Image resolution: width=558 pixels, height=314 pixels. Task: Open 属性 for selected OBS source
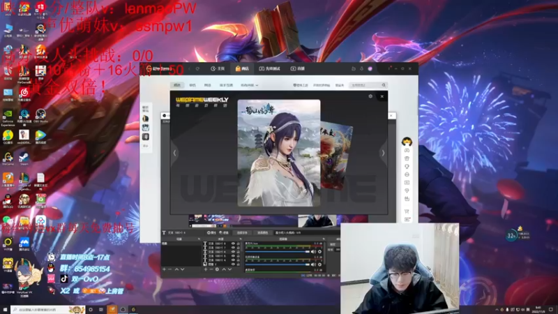(x=212, y=233)
